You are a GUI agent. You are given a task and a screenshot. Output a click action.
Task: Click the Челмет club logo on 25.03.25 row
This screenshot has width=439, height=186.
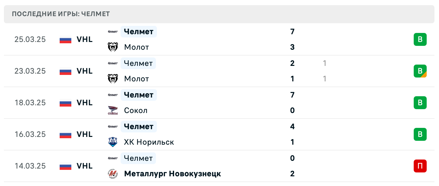(x=113, y=32)
